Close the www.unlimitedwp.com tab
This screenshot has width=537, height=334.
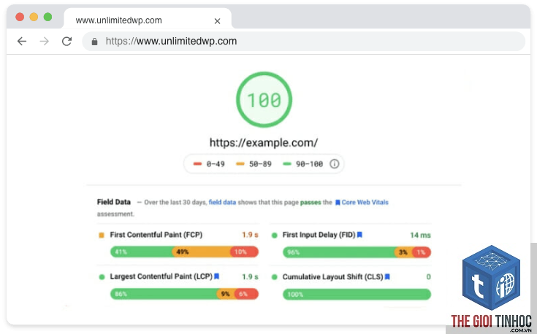217,21
